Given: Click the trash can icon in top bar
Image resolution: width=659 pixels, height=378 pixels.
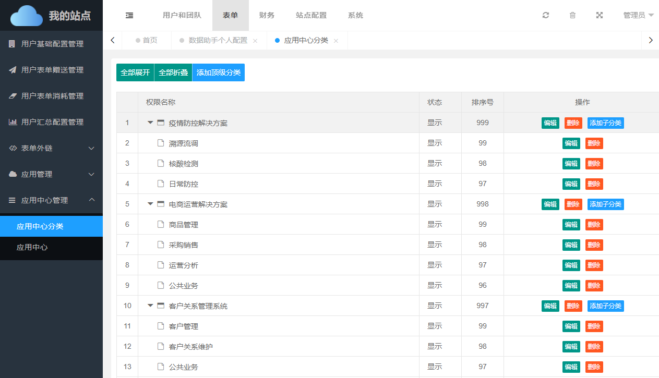Looking at the screenshot, I should click(572, 16).
